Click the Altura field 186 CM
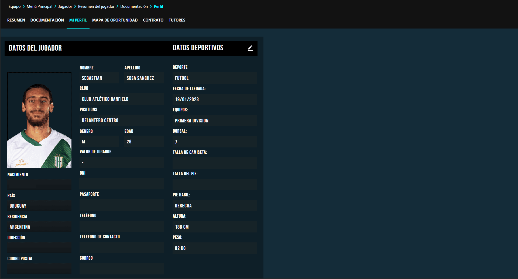 [215, 227]
